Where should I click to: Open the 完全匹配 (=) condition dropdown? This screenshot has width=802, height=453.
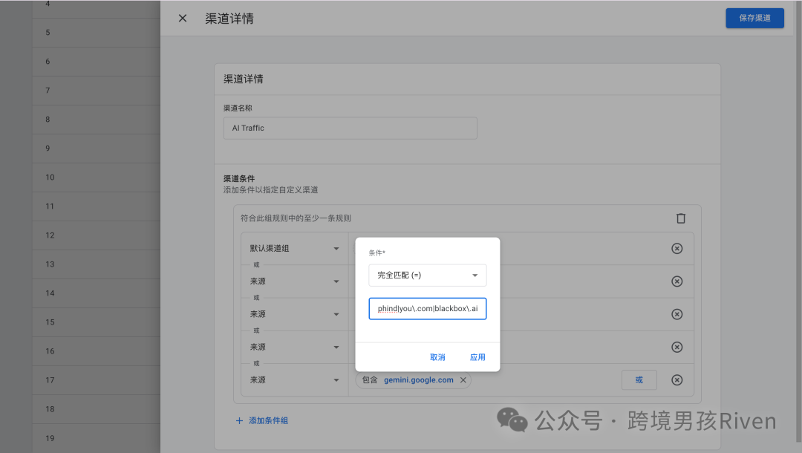pyautogui.click(x=427, y=275)
